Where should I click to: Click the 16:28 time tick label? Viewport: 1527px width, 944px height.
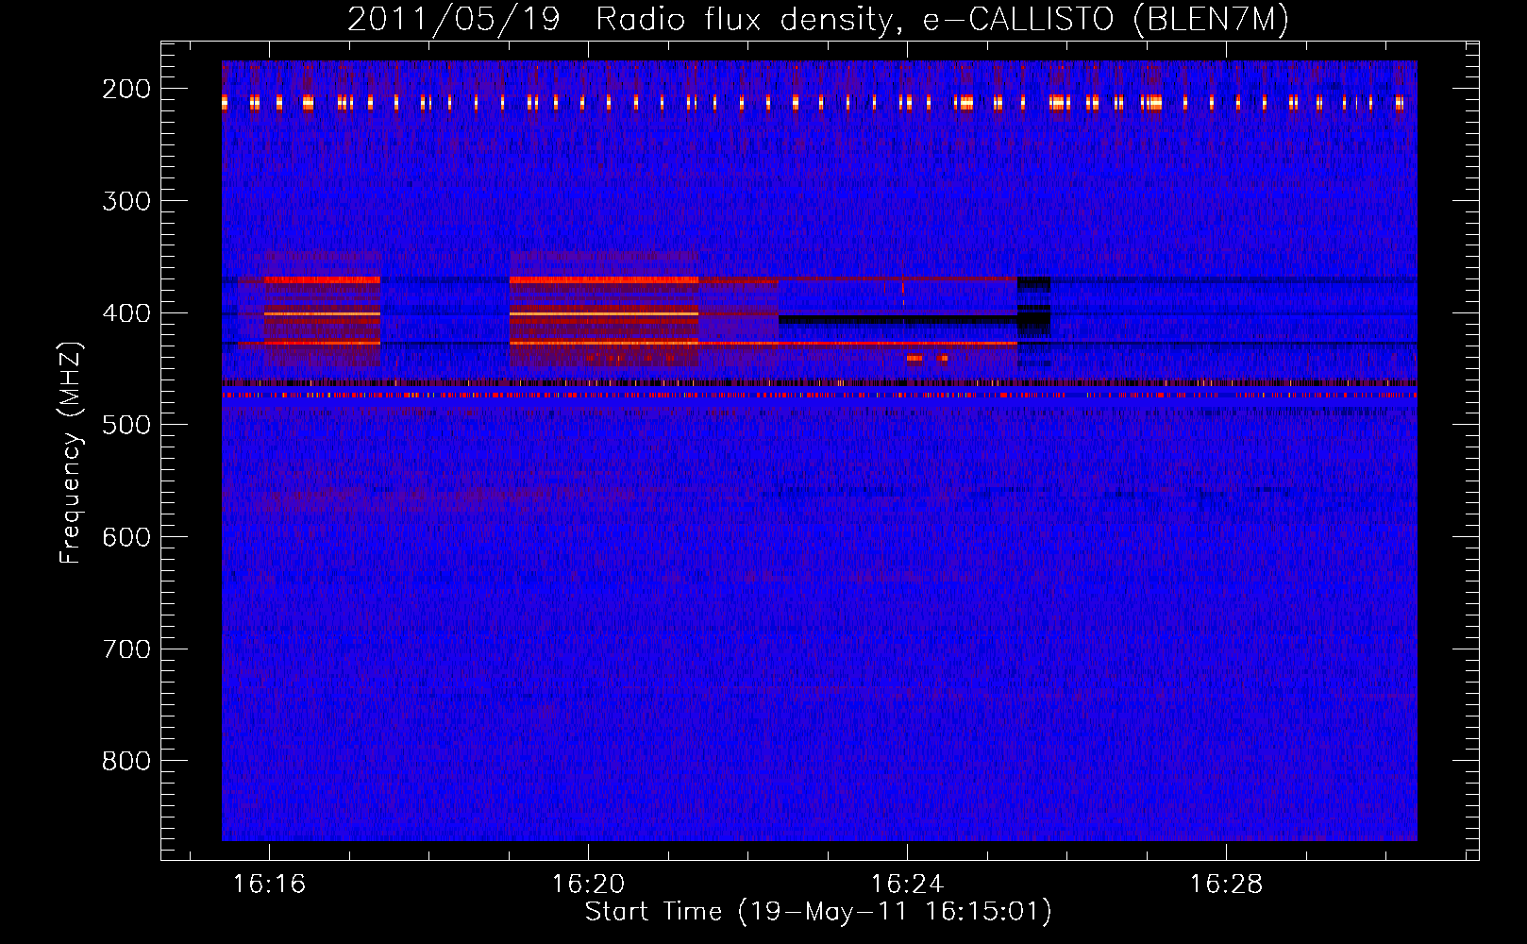coord(1226,885)
